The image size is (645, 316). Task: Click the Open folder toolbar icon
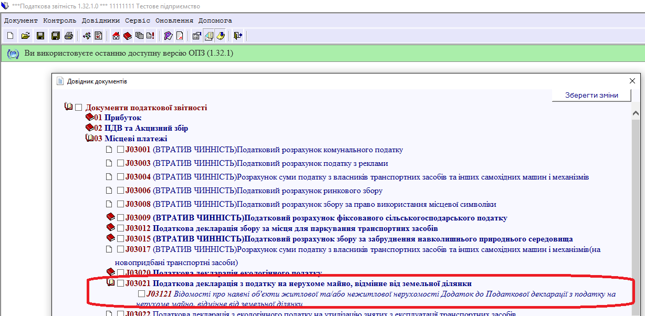[25, 36]
